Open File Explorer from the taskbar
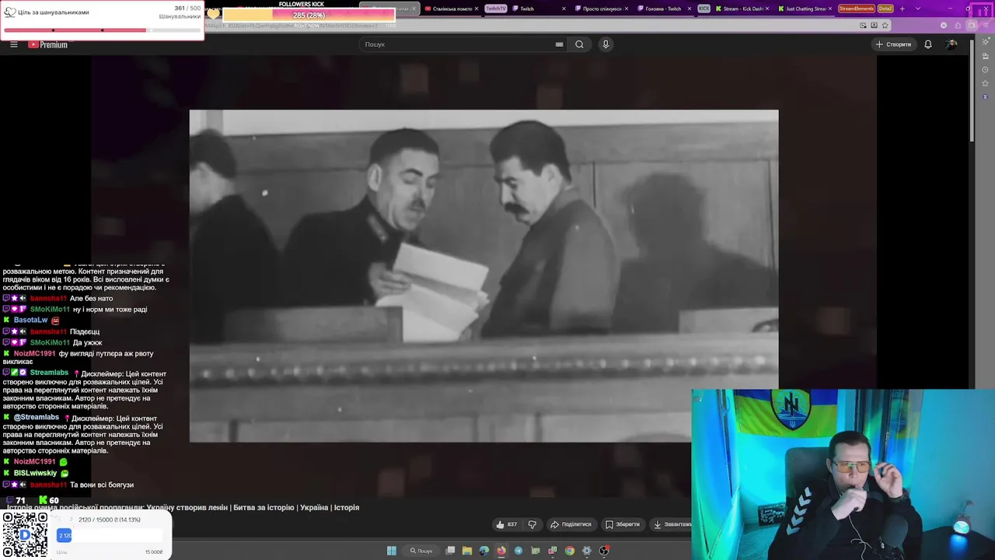This screenshot has width=995, height=560. point(467,551)
